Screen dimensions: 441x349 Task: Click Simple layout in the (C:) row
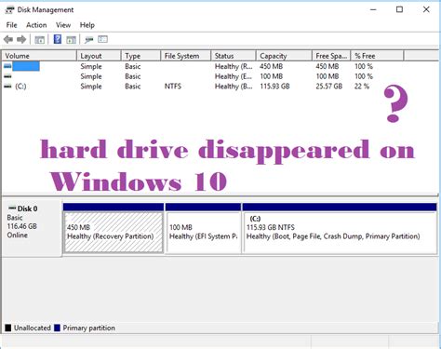(91, 87)
